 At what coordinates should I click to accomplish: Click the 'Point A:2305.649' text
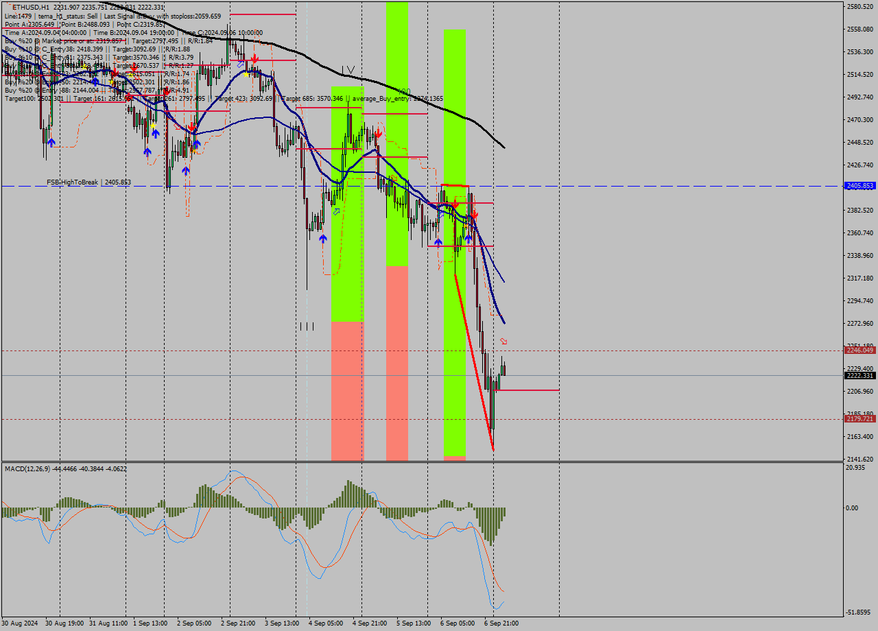(29, 24)
